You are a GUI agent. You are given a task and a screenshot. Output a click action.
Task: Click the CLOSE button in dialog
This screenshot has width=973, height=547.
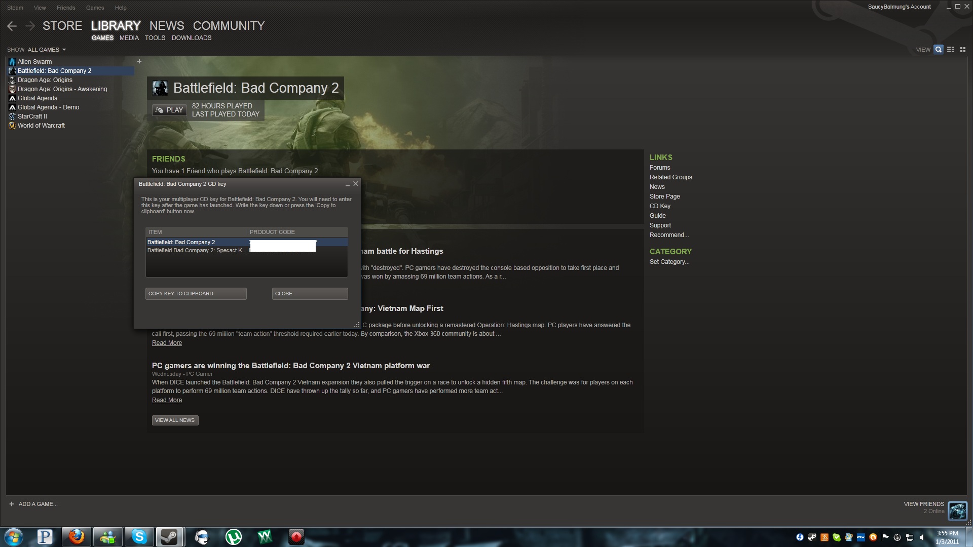point(310,294)
